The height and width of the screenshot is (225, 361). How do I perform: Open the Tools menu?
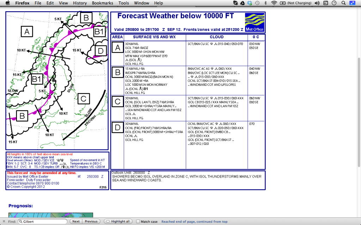pos(124,3)
